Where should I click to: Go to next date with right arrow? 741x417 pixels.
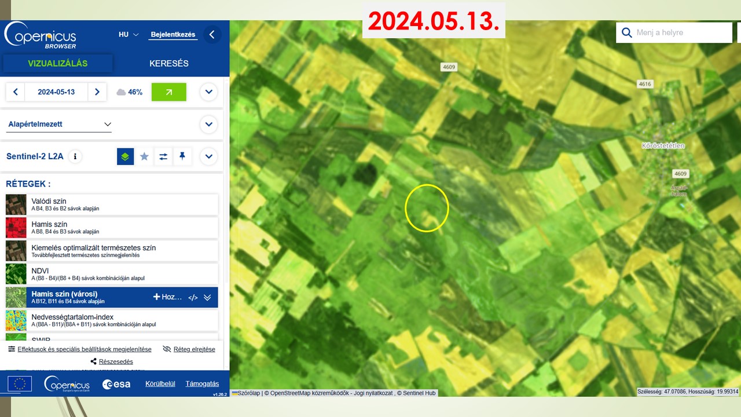[x=97, y=92]
